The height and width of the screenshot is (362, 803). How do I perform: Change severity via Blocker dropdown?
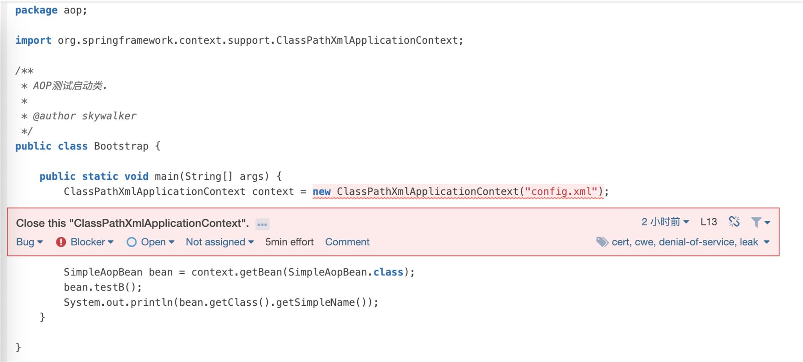(x=92, y=242)
